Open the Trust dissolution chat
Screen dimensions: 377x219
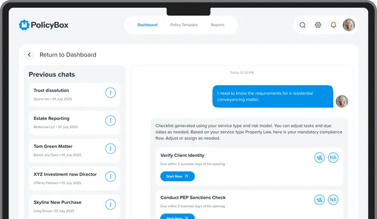tap(75, 94)
